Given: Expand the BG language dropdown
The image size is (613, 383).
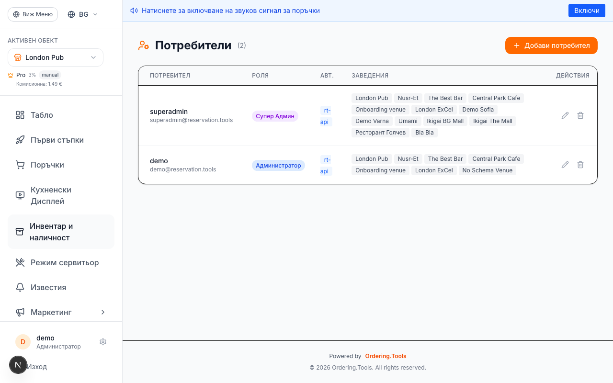Looking at the screenshot, I should [82, 14].
